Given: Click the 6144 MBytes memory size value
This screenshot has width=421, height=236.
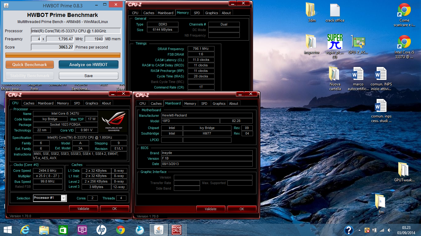Looking at the screenshot, I should point(162,30).
